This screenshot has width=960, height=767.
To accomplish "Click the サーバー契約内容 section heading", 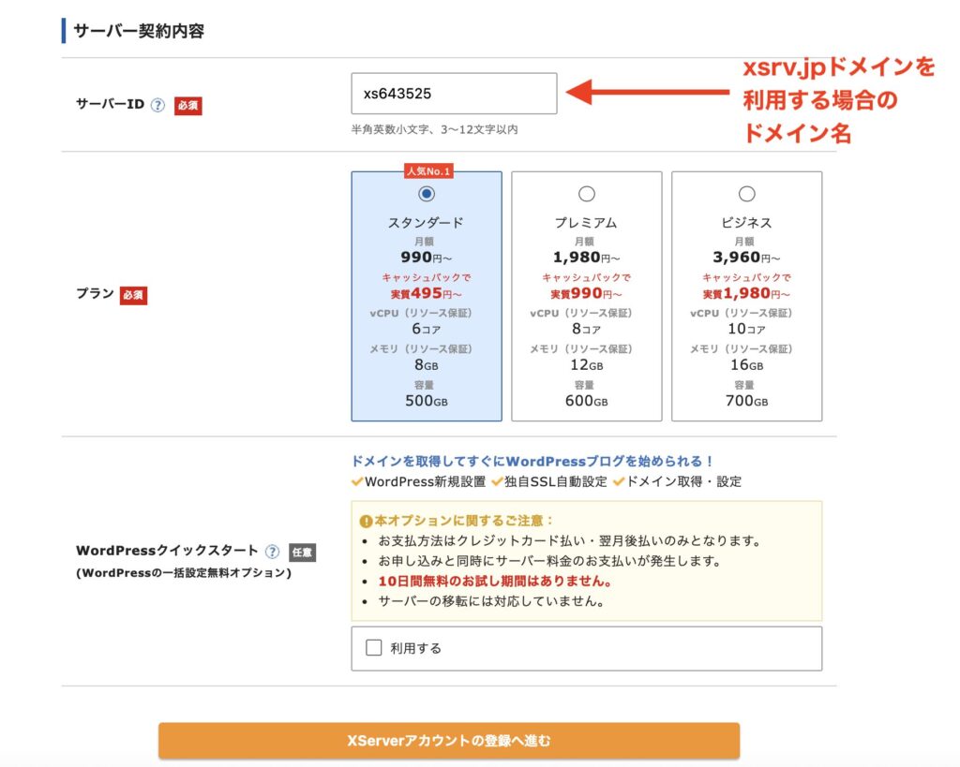I will [139, 31].
